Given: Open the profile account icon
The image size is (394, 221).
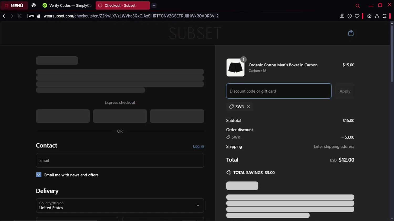Looking at the screenshot, I should (377, 16).
